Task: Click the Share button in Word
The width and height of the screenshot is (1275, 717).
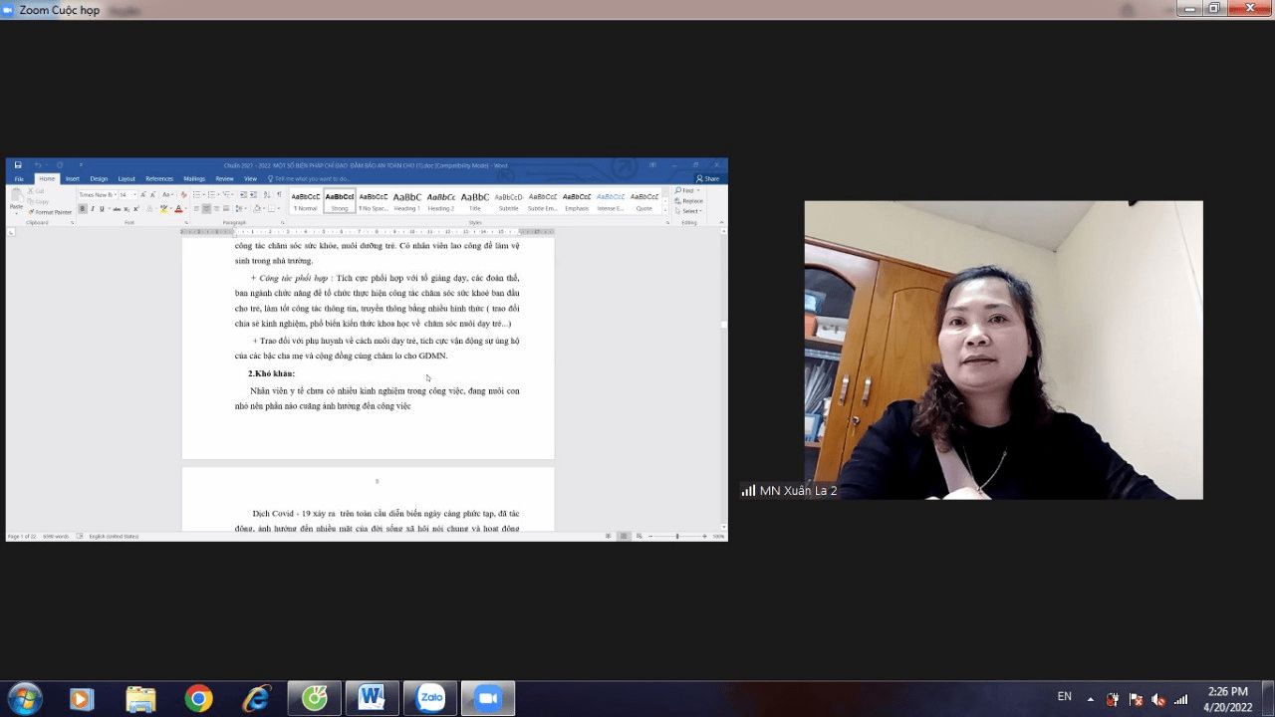Action: click(708, 179)
